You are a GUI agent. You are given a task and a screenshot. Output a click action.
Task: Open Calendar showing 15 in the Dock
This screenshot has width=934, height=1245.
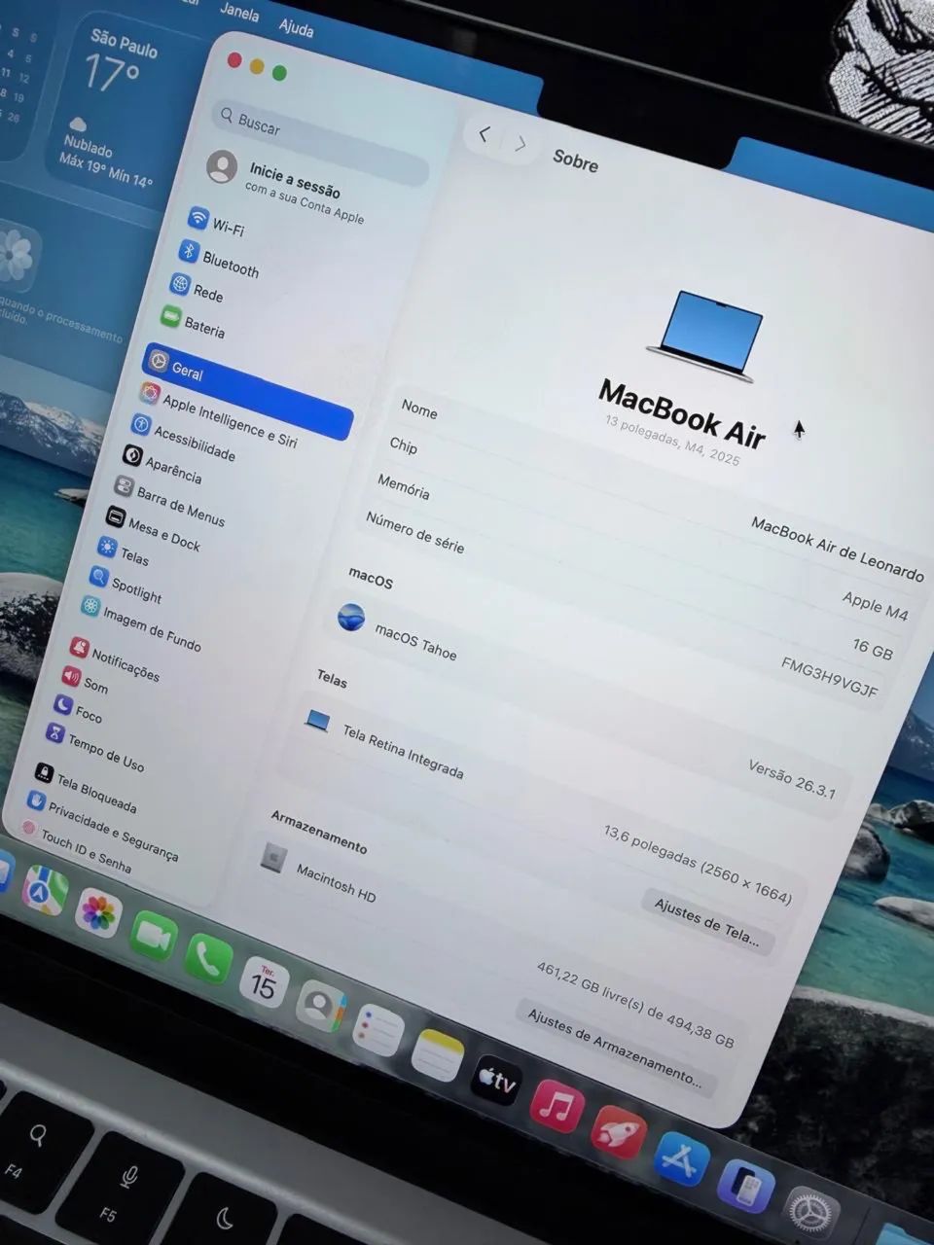(264, 983)
